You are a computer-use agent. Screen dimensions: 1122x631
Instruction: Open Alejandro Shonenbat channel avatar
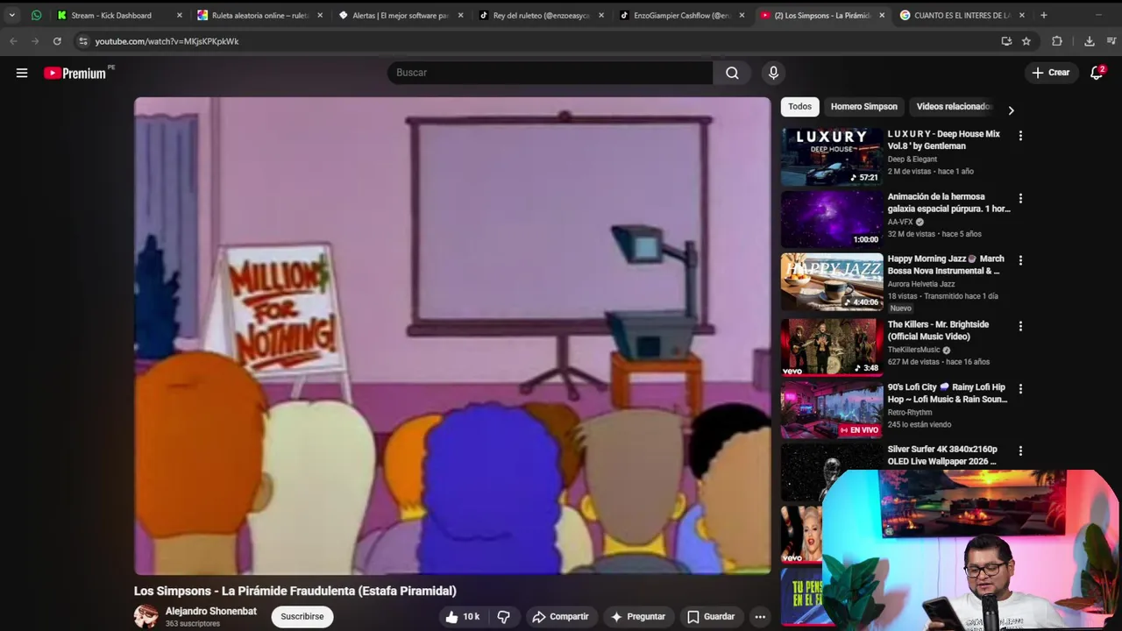(146, 616)
